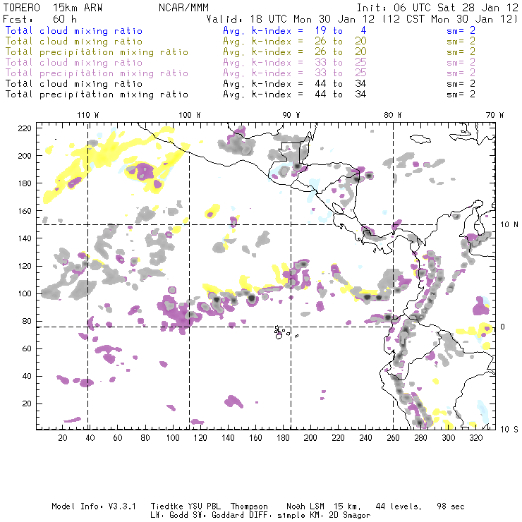Click 'Init: 06 UTC Sat 28 Jan 12'
The height and width of the screenshot is (522, 522).
click(437, 8)
